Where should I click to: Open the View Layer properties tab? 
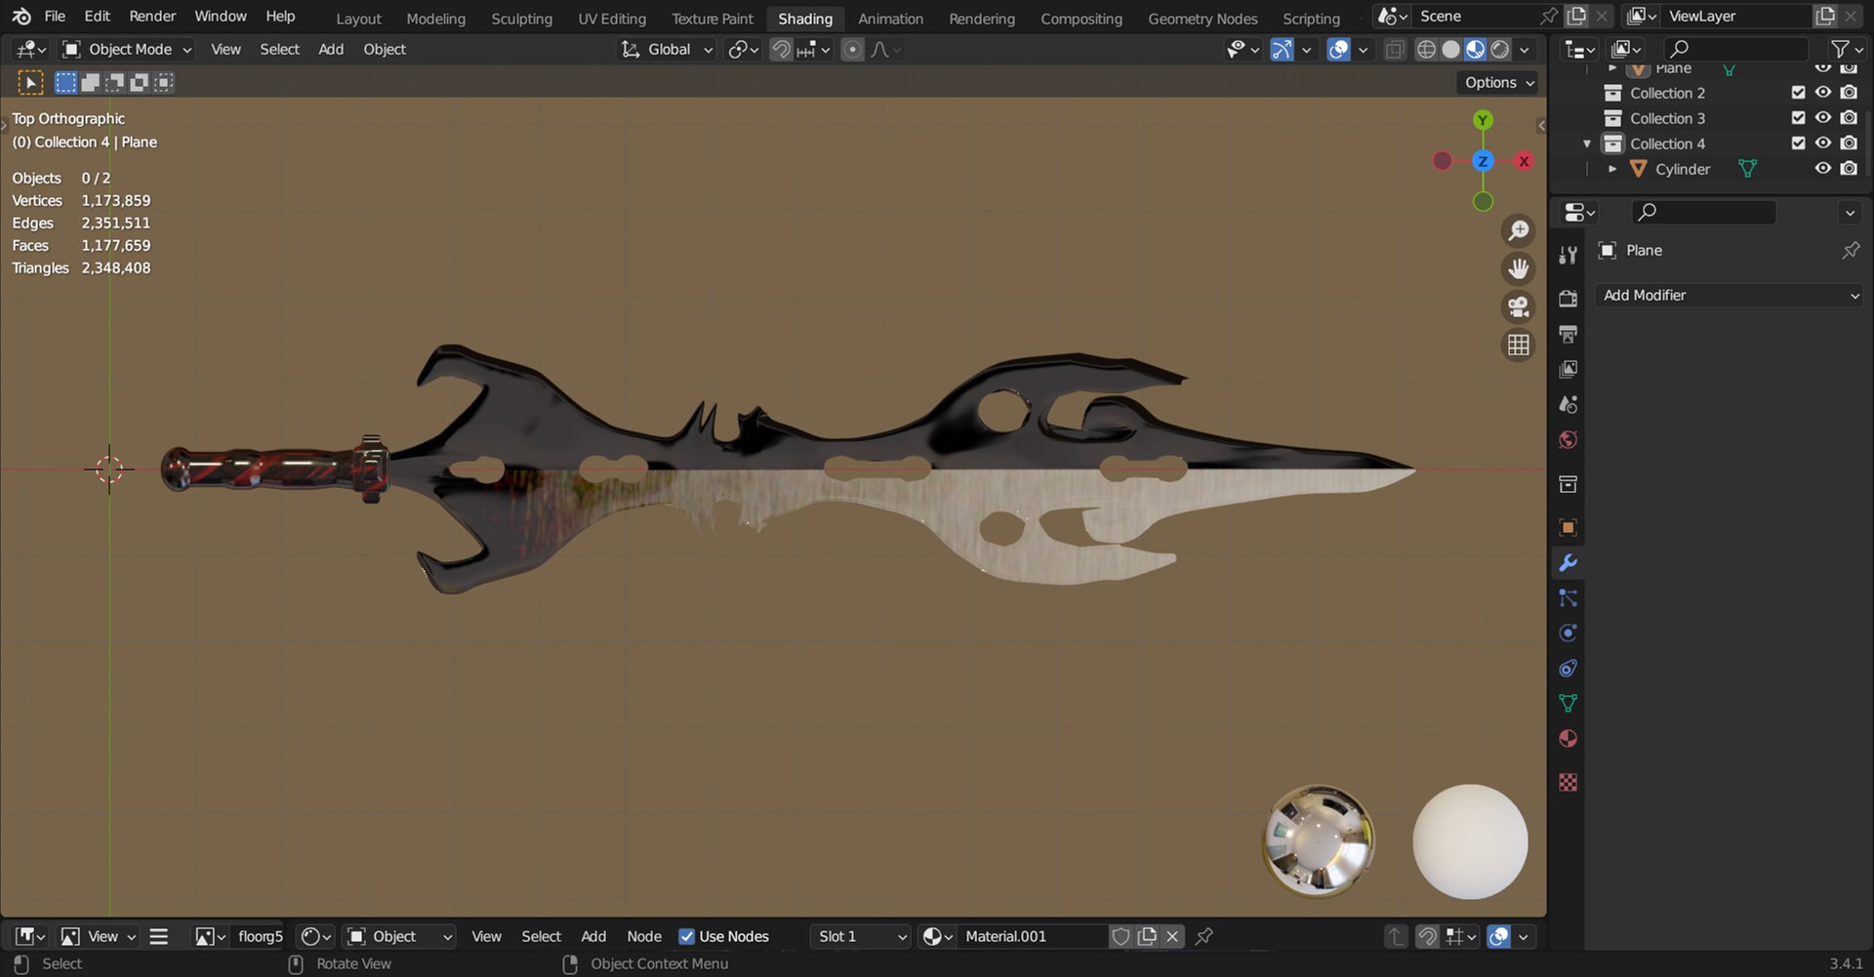click(1568, 369)
